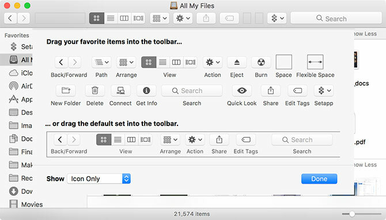
Task: Open the Arrange dropdown in the top toolbar
Action: [x=160, y=18]
